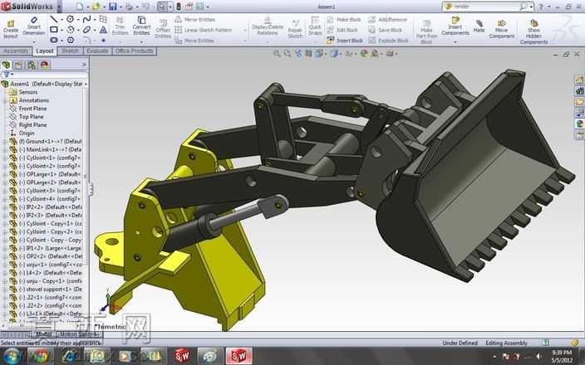The image size is (585, 365).
Task: Open the search type dropdown arrow
Action: [x=531, y=7]
